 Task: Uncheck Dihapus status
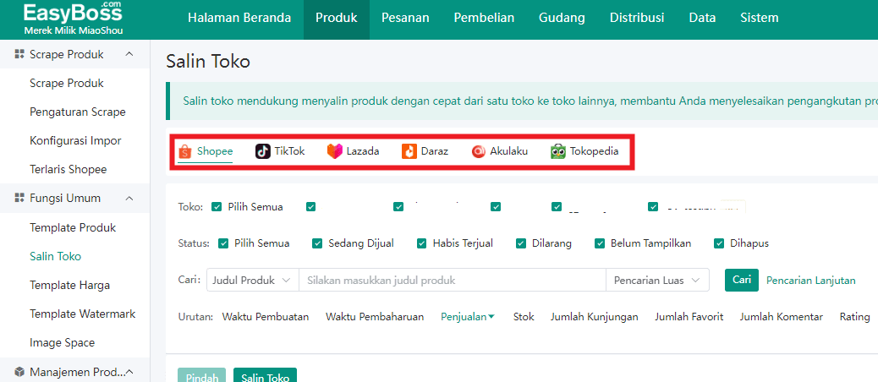coord(719,243)
